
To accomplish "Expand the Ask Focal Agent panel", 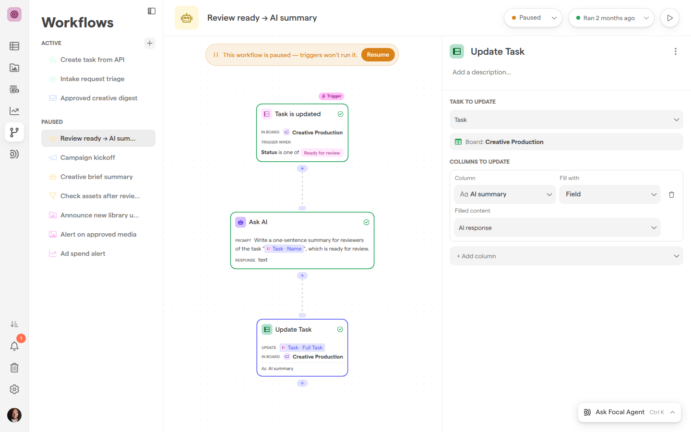I will [x=673, y=412].
